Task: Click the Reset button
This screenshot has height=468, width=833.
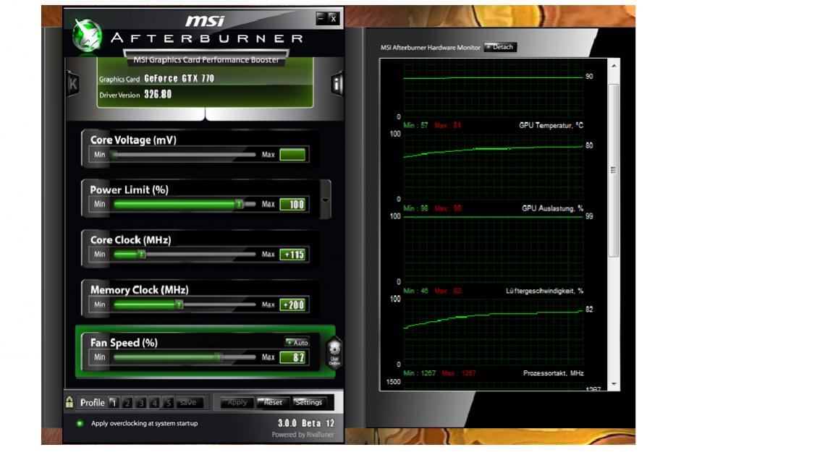Action: [x=273, y=403]
